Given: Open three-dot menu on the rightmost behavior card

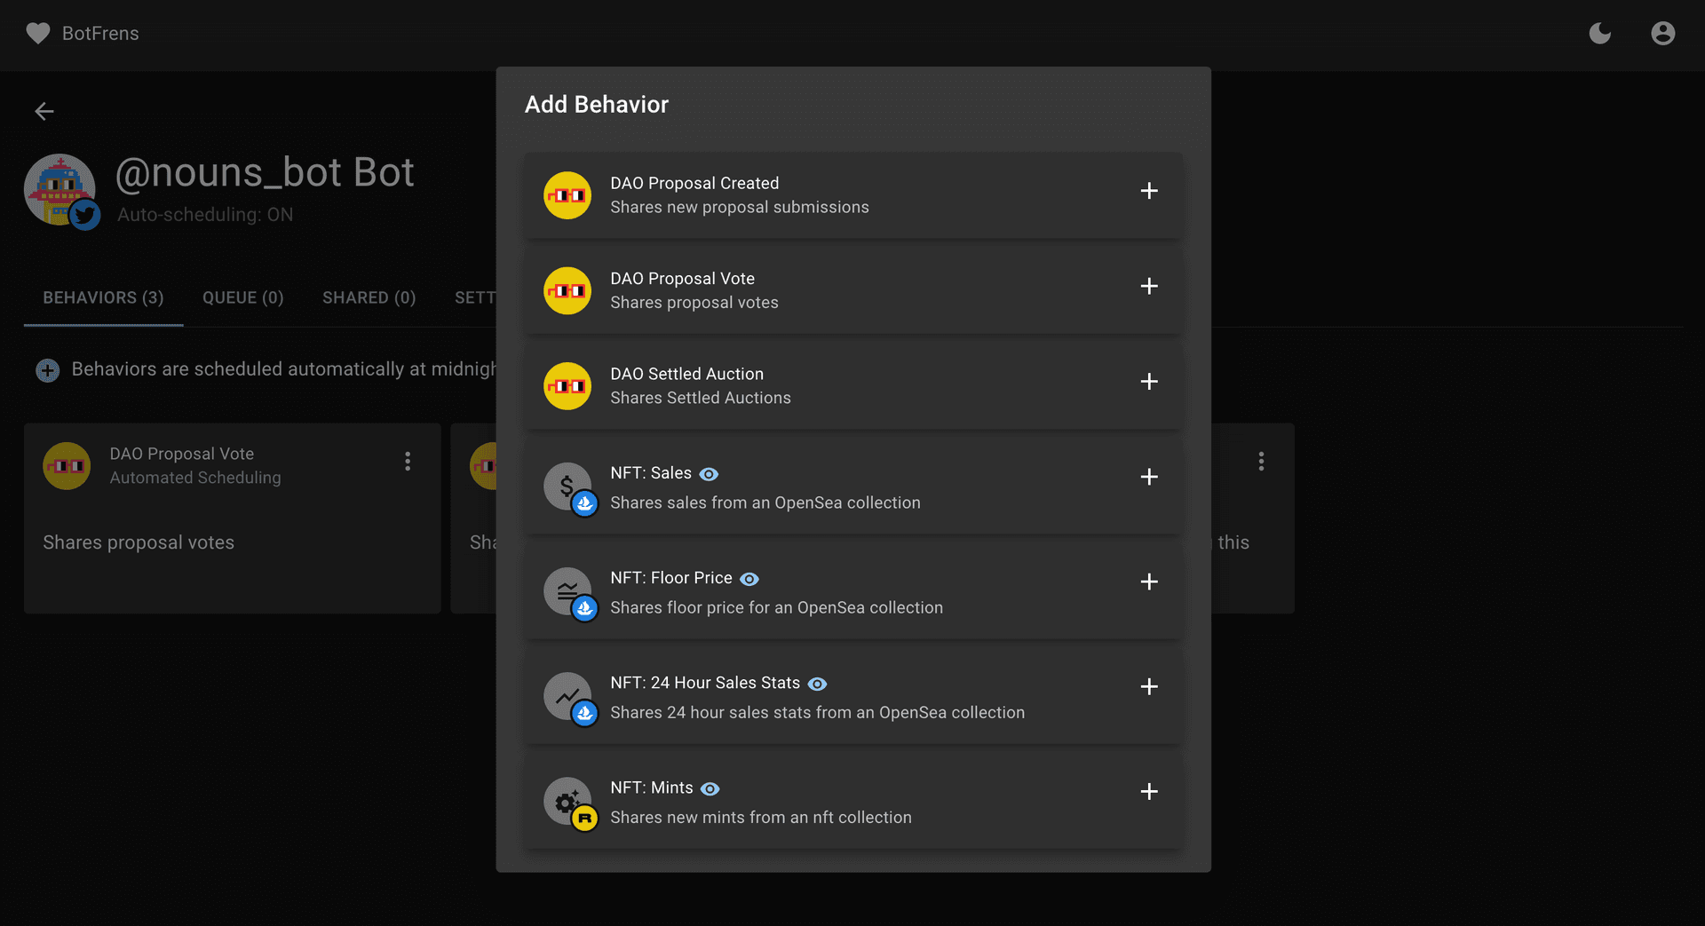Looking at the screenshot, I should (x=1260, y=461).
